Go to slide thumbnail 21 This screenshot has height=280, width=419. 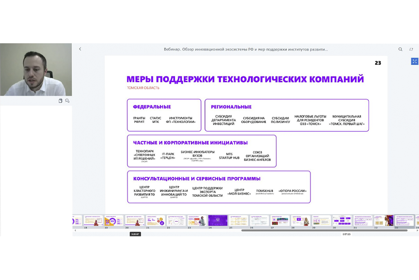pyautogui.click(x=155, y=220)
